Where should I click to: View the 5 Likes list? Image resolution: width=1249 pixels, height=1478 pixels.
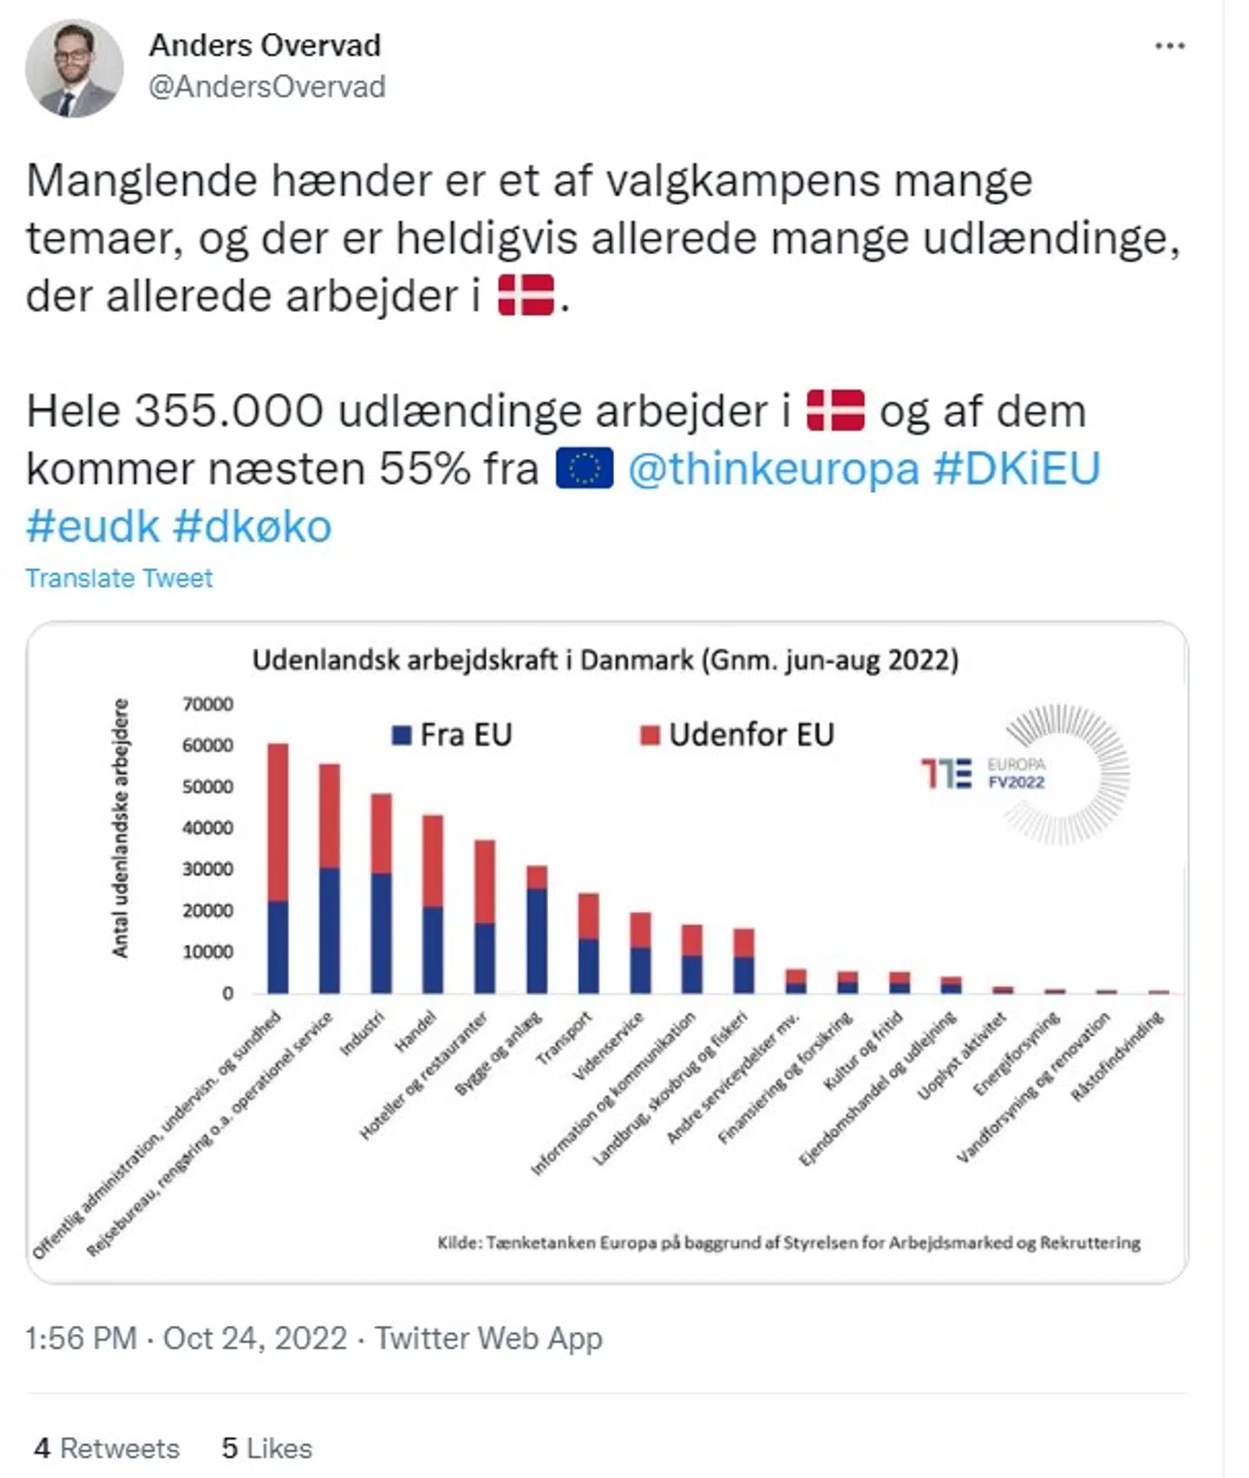click(266, 1448)
